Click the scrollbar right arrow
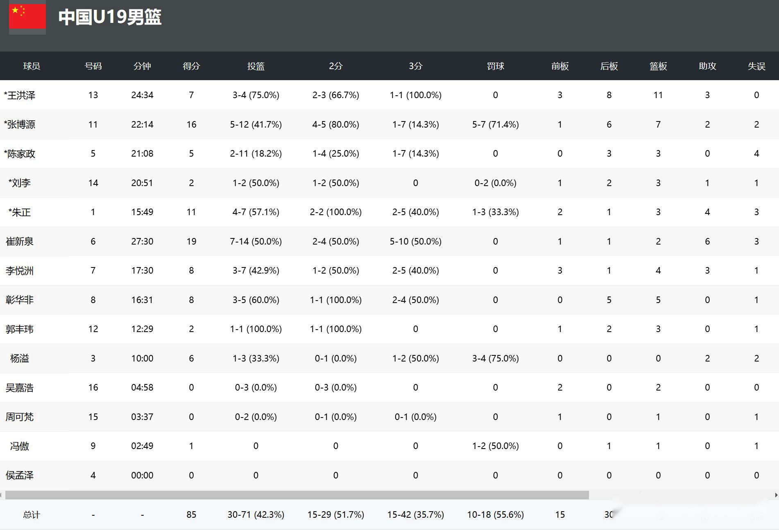This screenshot has width=779, height=530. click(x=776, y=495)
